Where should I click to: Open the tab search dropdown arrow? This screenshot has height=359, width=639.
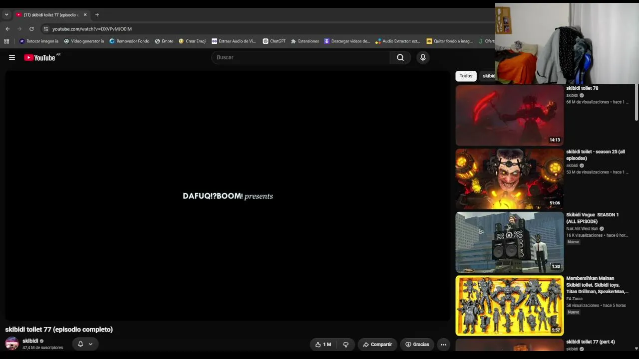pyautogui.click(x=6, y=15)
